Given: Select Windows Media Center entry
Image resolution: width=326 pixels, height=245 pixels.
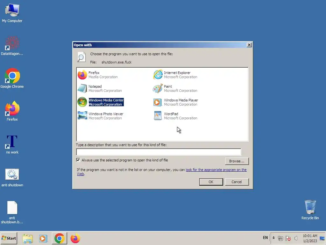Looking at the screenshot, I should pyautogui.click(x=101, y=102).
